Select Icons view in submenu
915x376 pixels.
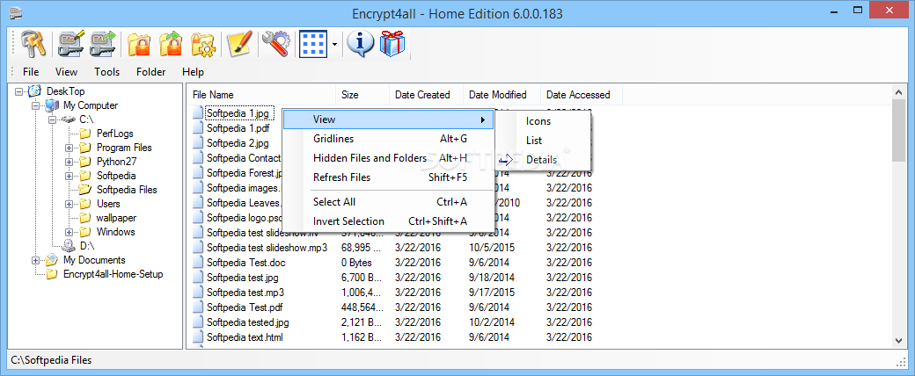click(545, 121)
